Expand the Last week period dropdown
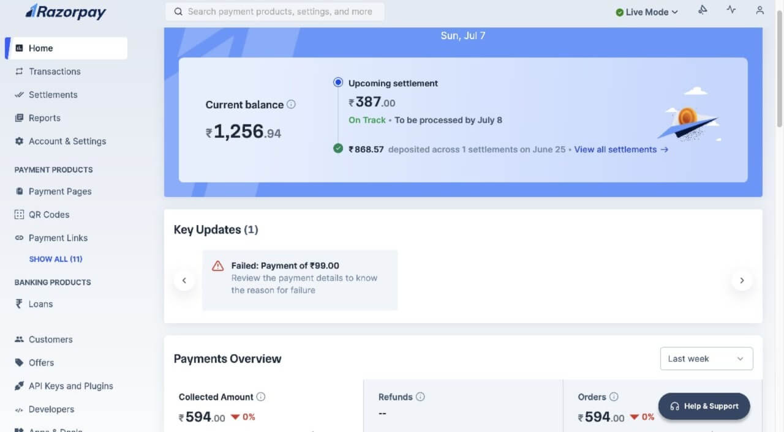This screenshot has height=432, width=784. point(706,359)
